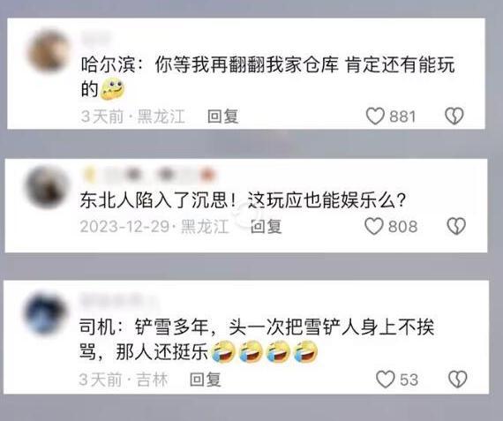Open blurred username above 司机 comment
The height and width of the screenshot is (421, 503).
118,300
